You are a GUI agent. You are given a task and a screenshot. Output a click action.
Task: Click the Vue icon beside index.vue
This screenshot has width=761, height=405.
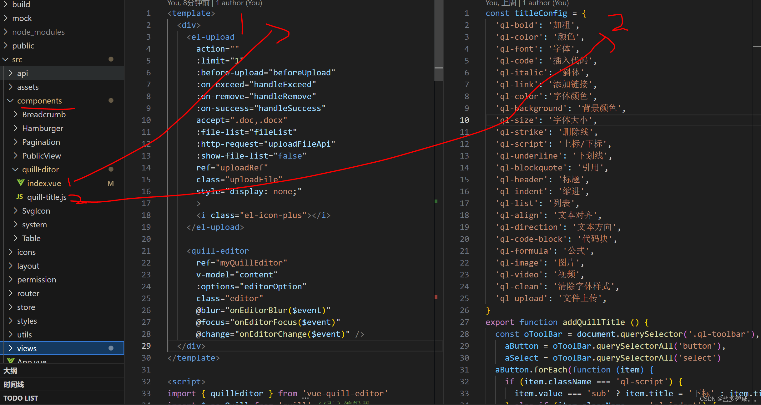[21, 183]
